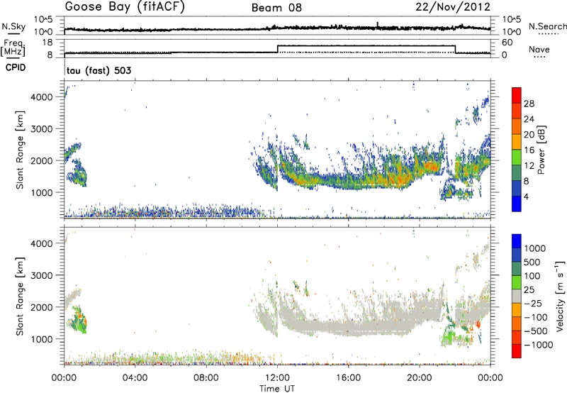Click the 'CPID' label
The height and width of the screenshot is (393, 567).
tap(16, 67)
